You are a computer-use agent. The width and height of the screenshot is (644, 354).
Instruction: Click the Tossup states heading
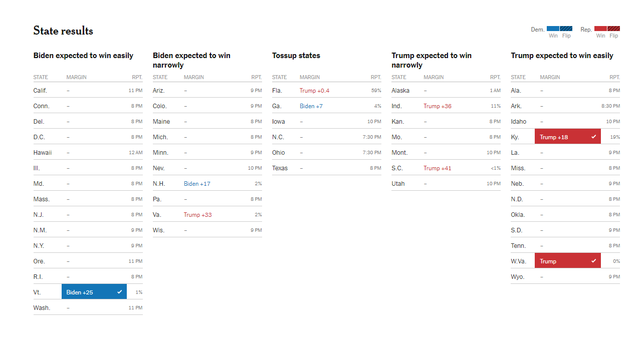tap(296, 56)
